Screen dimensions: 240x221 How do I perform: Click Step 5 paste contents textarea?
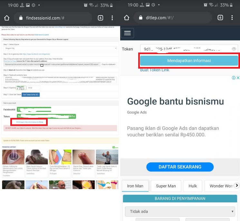[60, 80]
